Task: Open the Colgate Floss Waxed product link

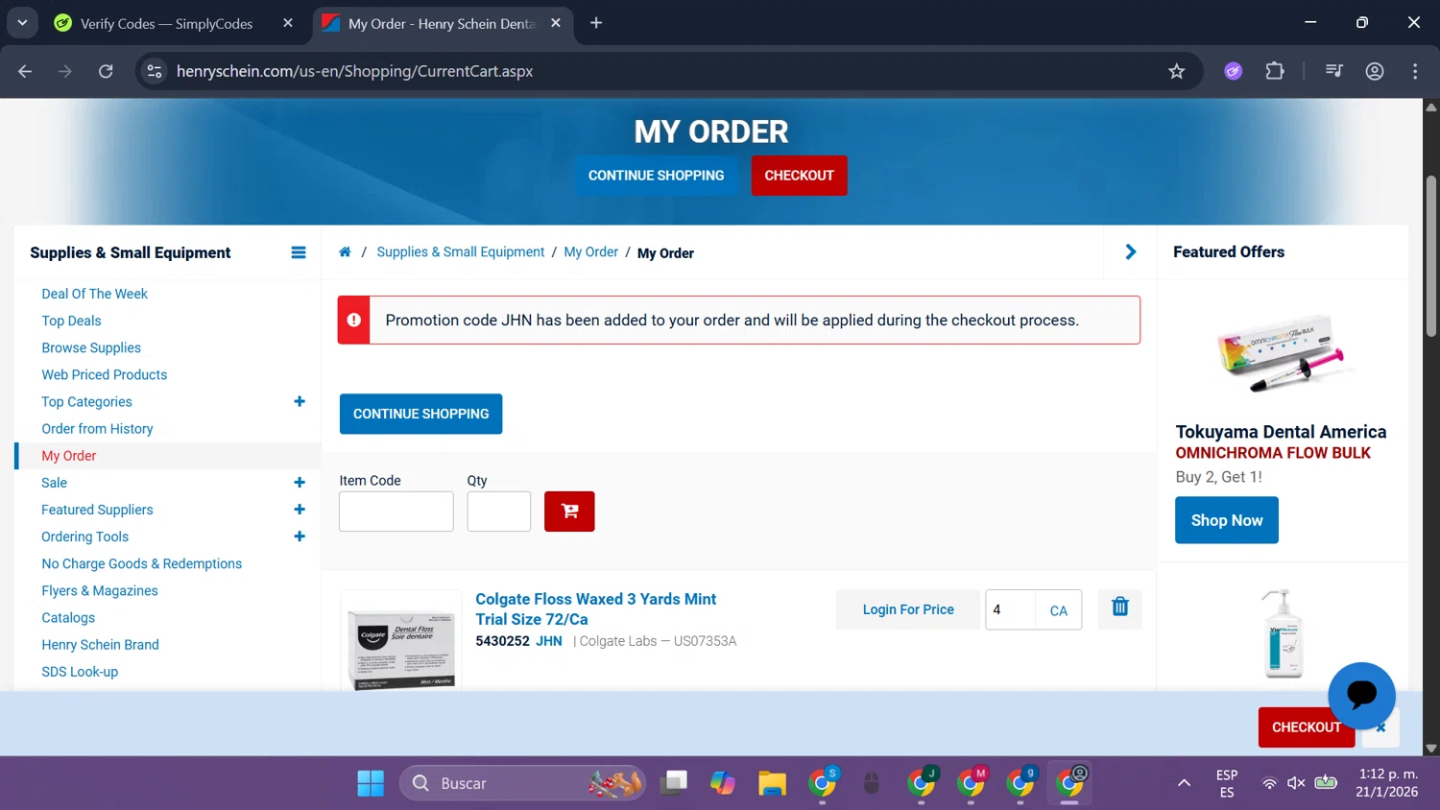Action: tap(596, 608)
